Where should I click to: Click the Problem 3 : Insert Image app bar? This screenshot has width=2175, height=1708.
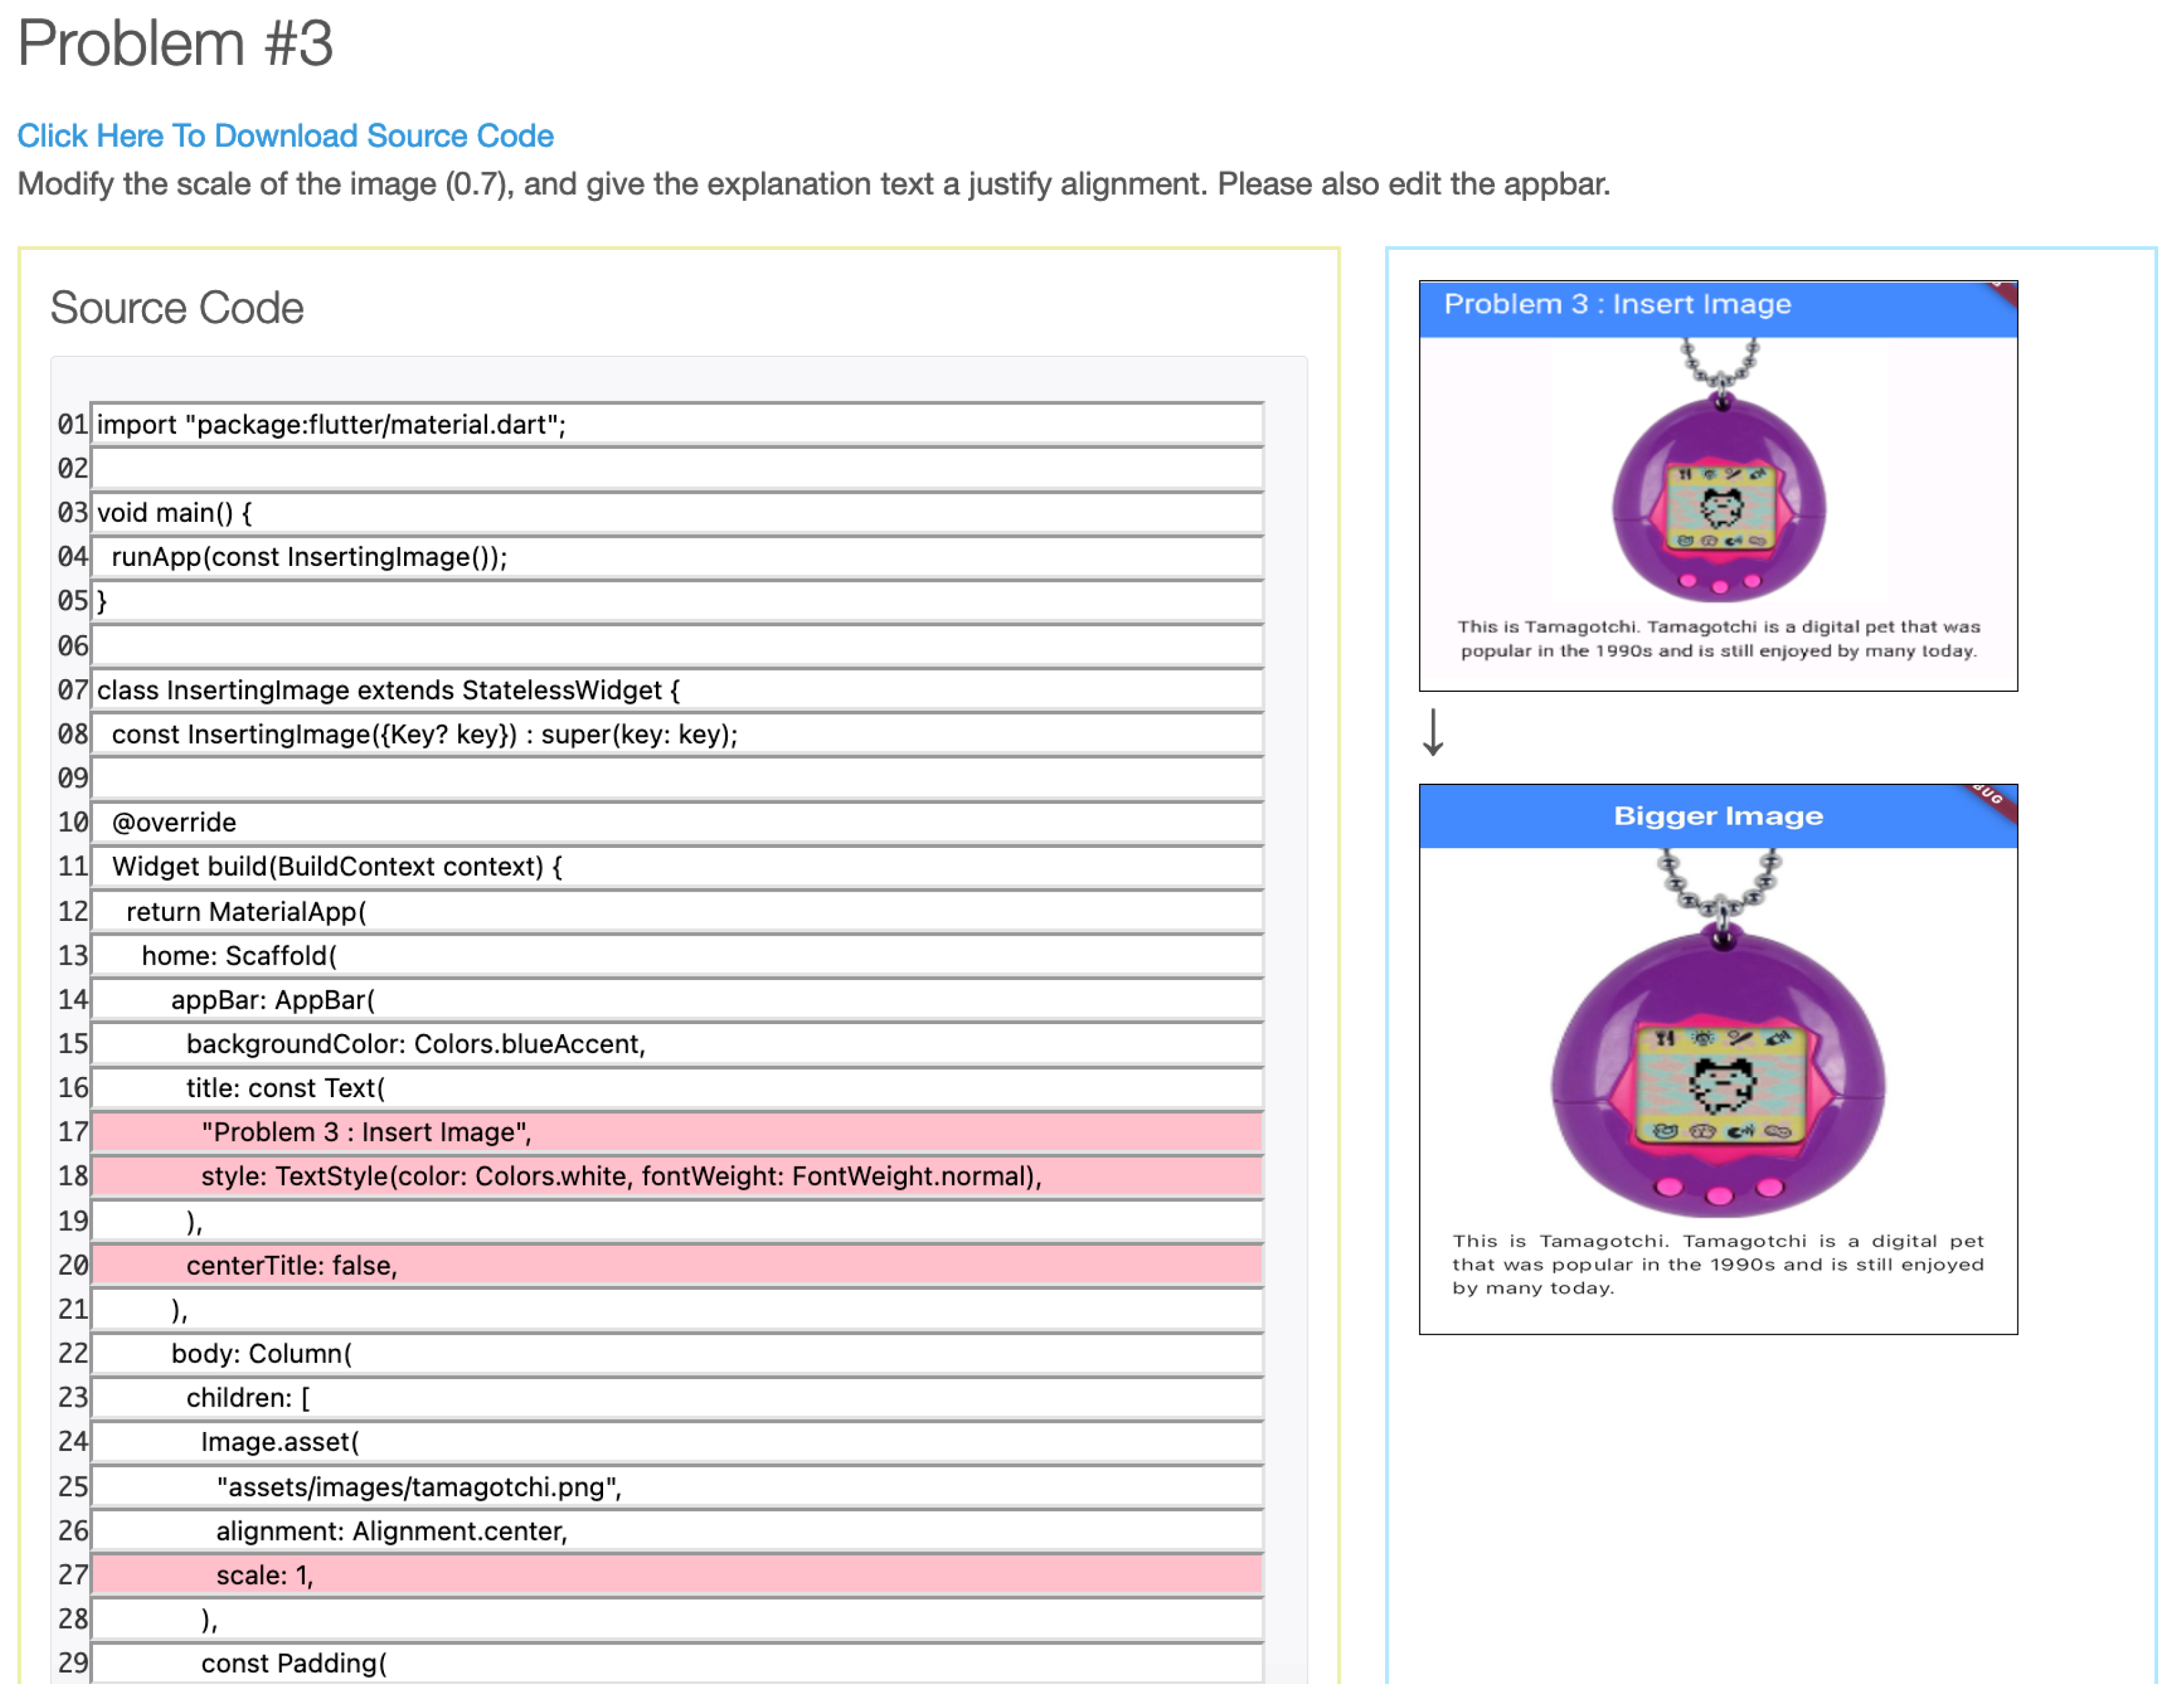coord(1619,305)
